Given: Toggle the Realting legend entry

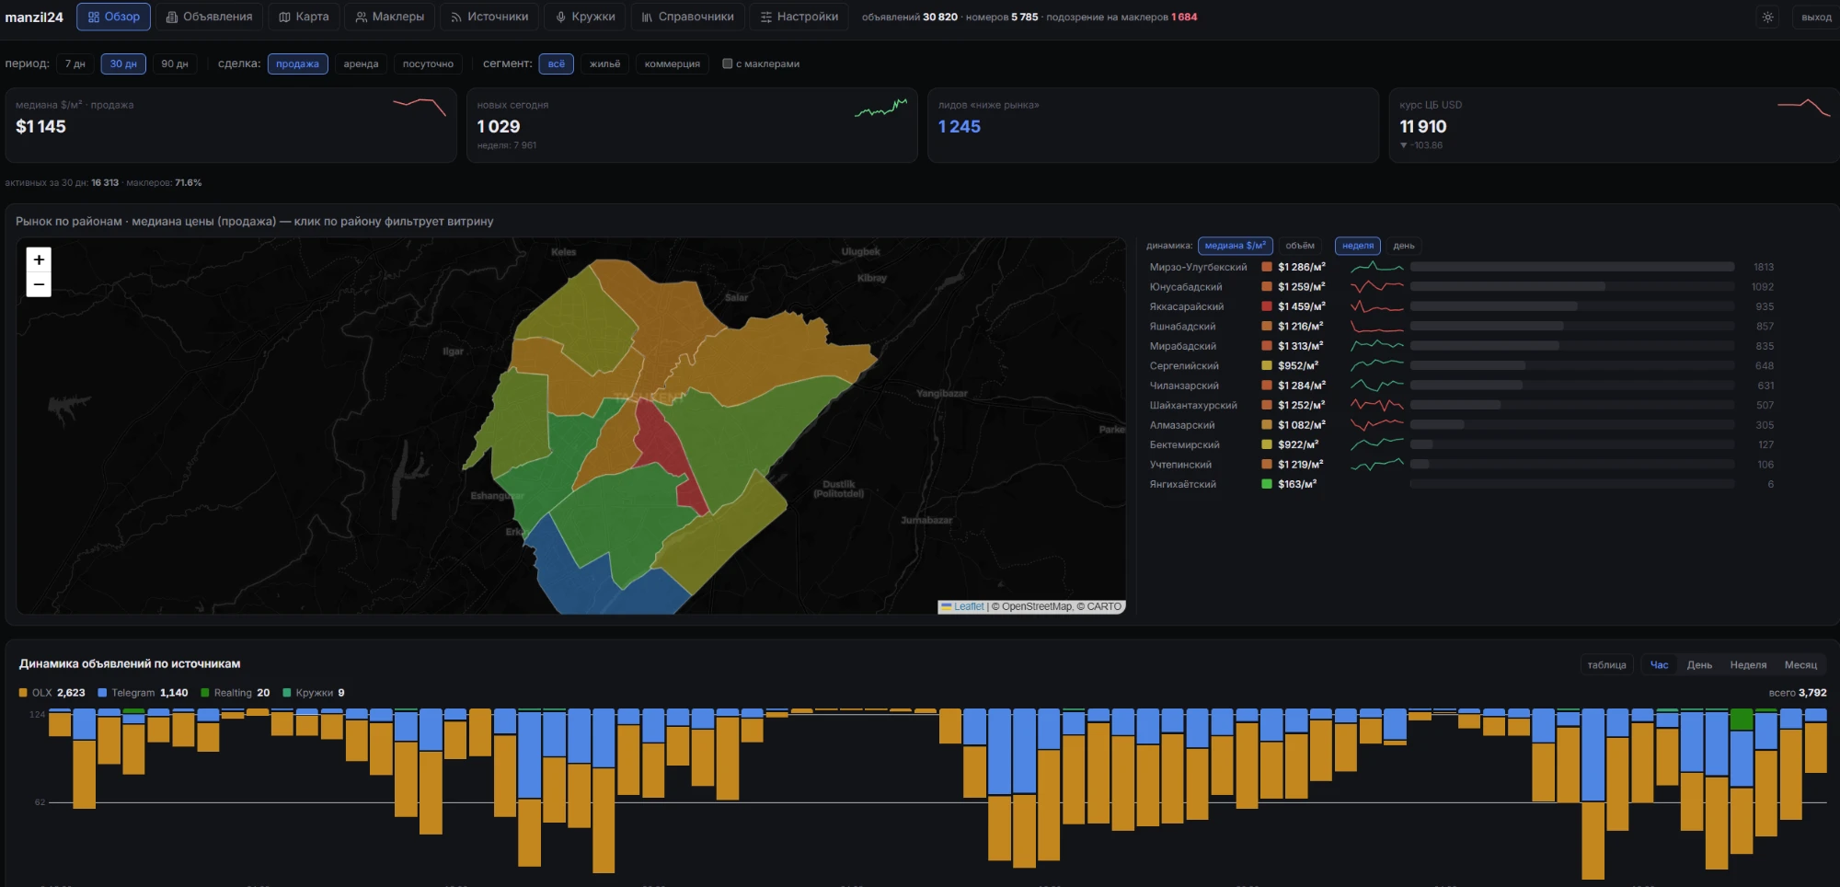Looking at the screenshot, I should 236,693.
